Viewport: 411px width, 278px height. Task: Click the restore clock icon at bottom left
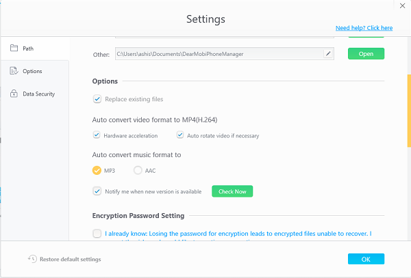coord(32,259)
